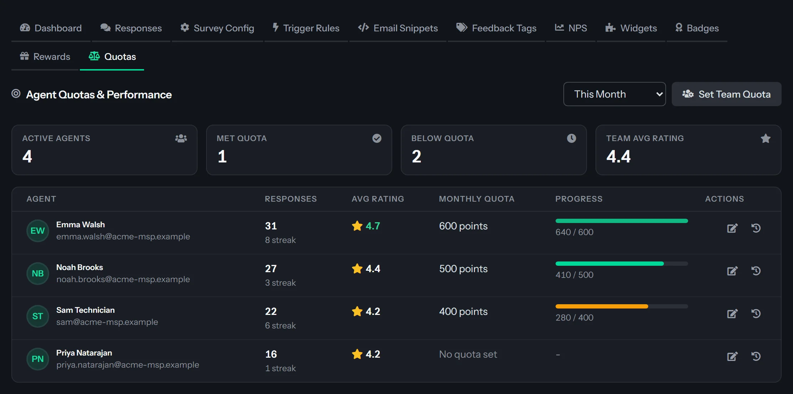This screenshot has height=394, width=793.
Task: Click the "400 points" quota cell
Action: coord(463,311)
